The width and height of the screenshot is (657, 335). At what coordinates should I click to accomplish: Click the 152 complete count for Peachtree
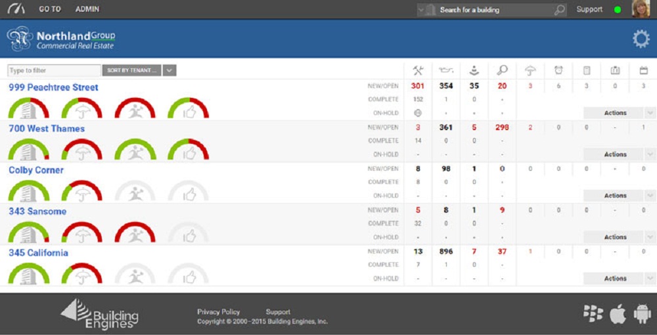[418, 100]
